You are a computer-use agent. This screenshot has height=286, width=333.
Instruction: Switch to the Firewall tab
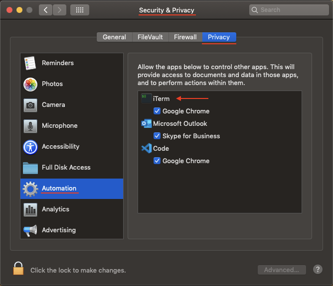[185, 37]
